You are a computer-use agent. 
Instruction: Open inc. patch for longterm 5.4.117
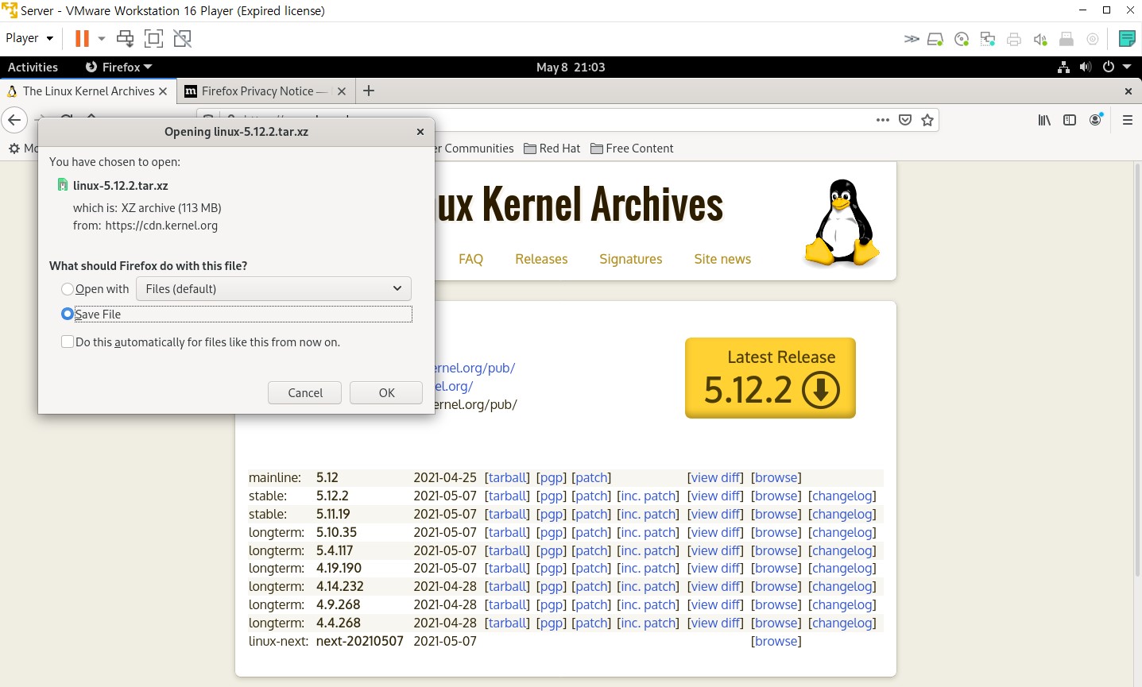pyautogui.click(x=648, y=551)
